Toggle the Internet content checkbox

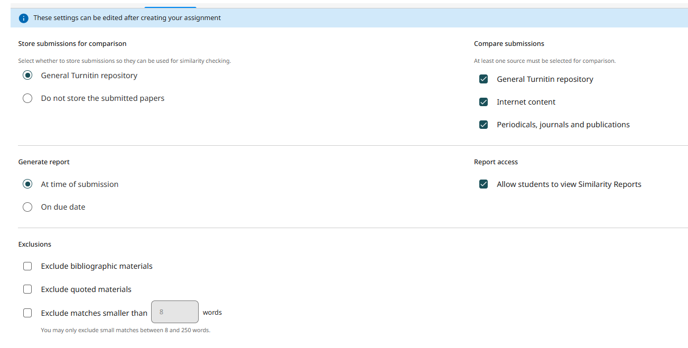click(x=484, y=102)
